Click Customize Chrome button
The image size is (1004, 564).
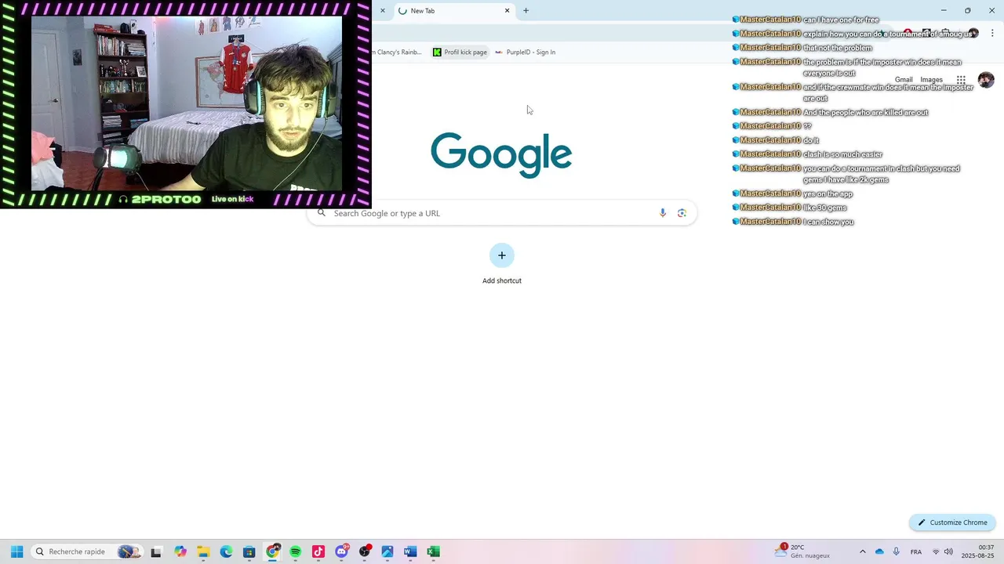(952, 522)
